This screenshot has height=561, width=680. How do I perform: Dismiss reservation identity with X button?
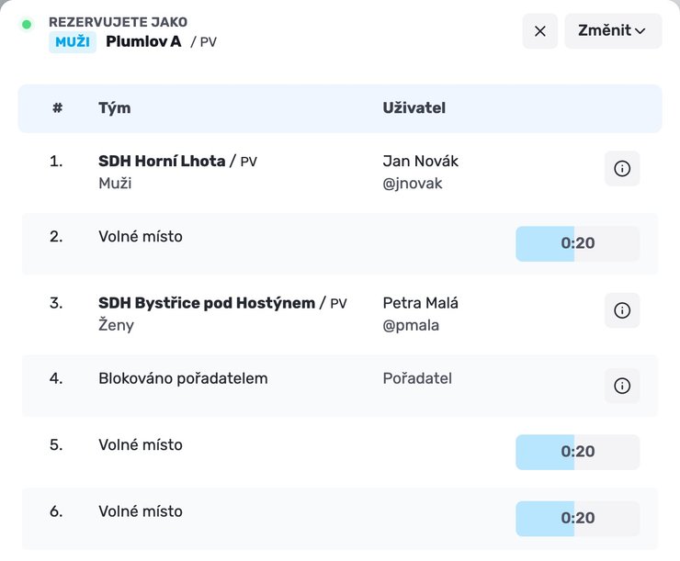pos(540,31)
